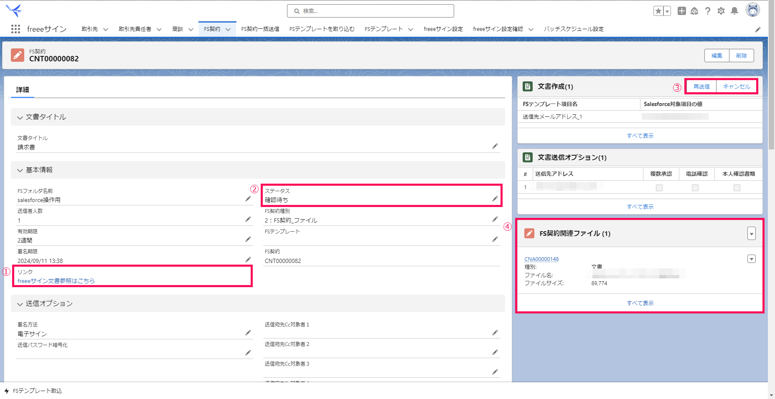775x399 pixels.
Task: Open the Setup gear icon
Action: pos(721,11)
